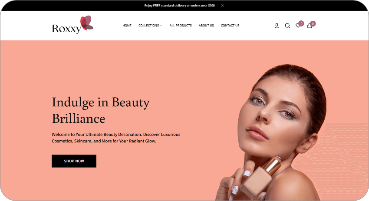Click the Shop Now button
This screenshot has width=369, height=201.
[x=74, y=161]
